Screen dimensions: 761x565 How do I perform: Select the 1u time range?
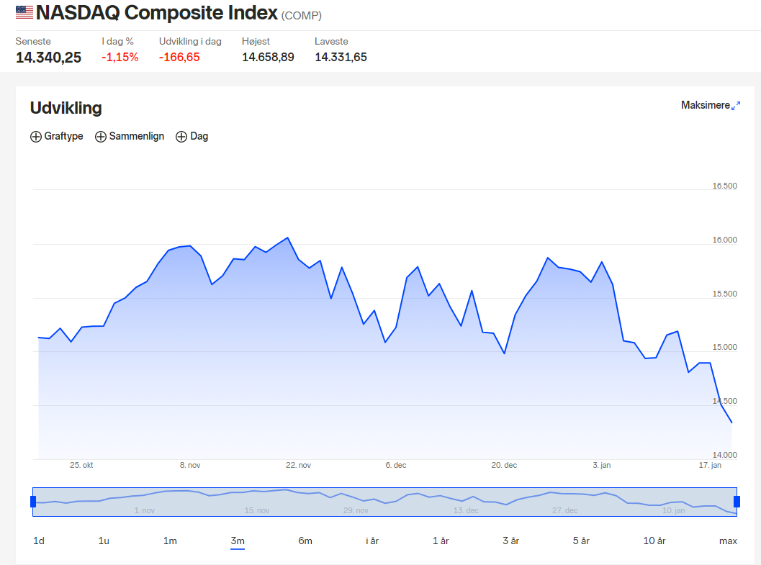[104, 541]
